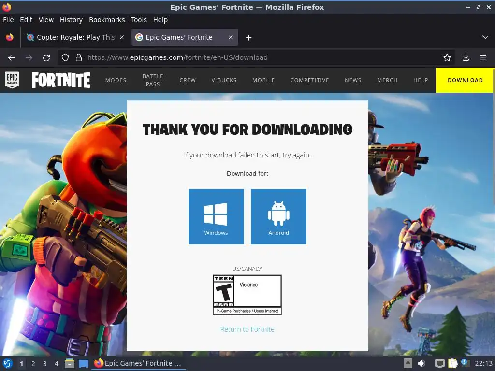Screen dimensions: 495x371
Task: Open COMPETITIVE page
Action: tap(309, 80)
